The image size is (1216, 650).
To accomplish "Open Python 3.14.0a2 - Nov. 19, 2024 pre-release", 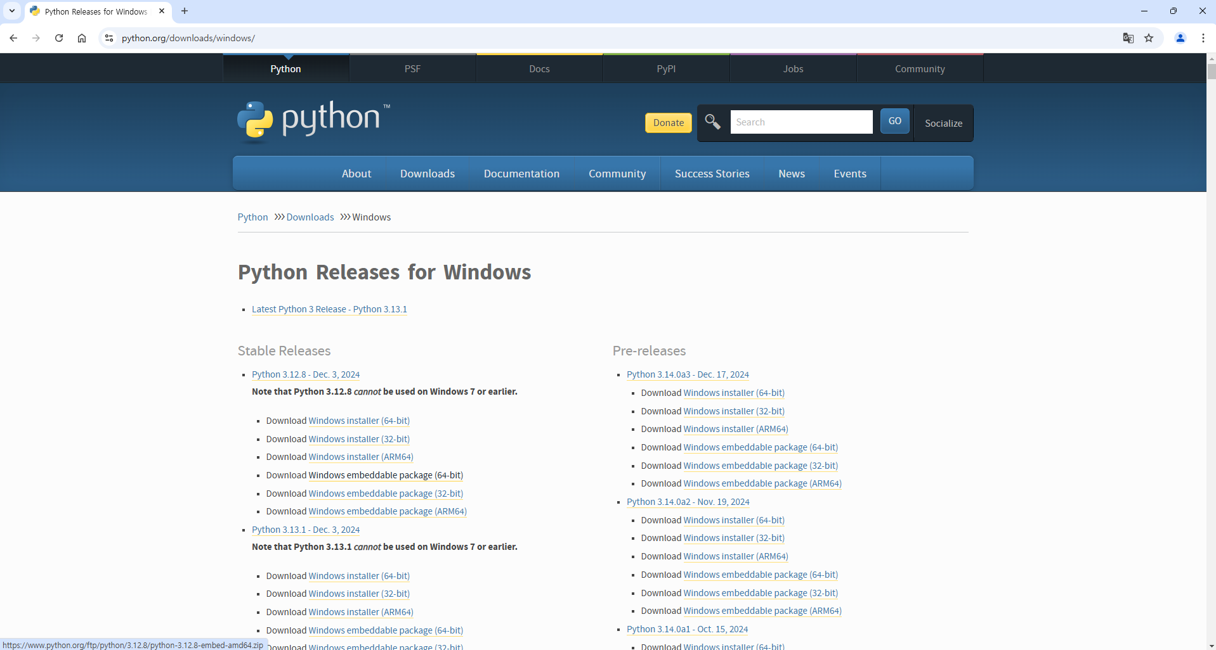I will pyautogui.click(x=688, y=502).
